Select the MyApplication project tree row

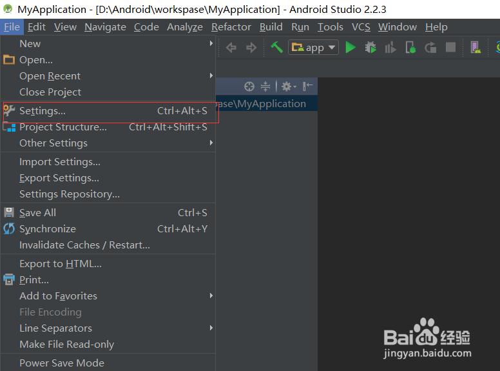[267, 103]
